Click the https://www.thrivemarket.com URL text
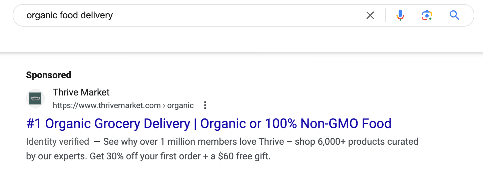This screenshot has width=483, height=177. coord(107,106)
